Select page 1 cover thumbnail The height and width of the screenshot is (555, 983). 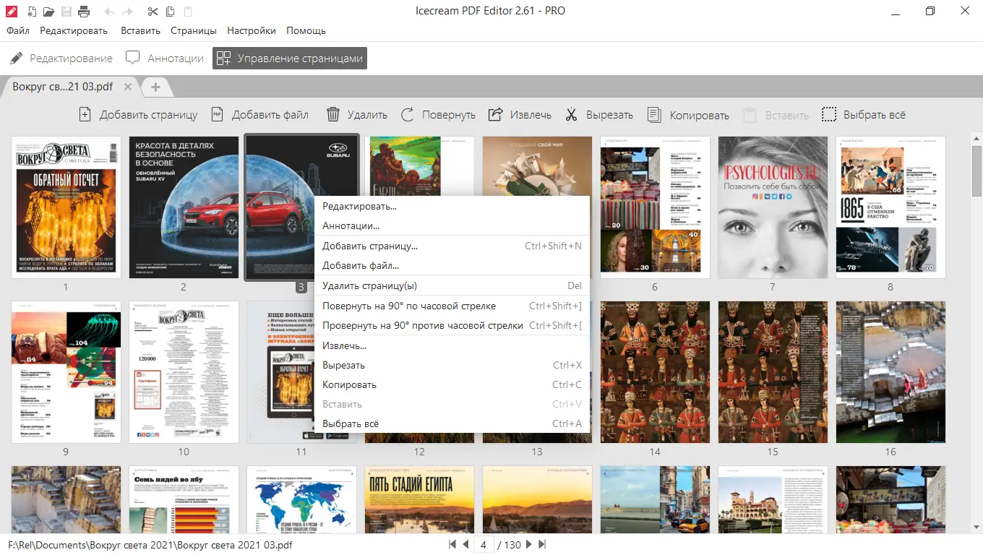pos(66,207)
